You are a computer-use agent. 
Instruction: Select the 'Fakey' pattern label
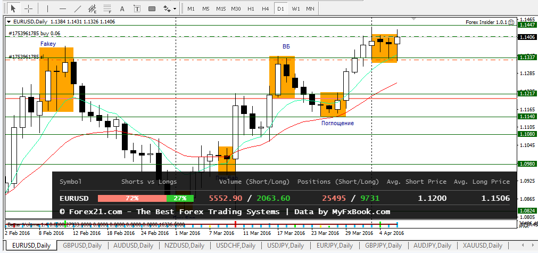pyautogui.click(x=48, y=44)
